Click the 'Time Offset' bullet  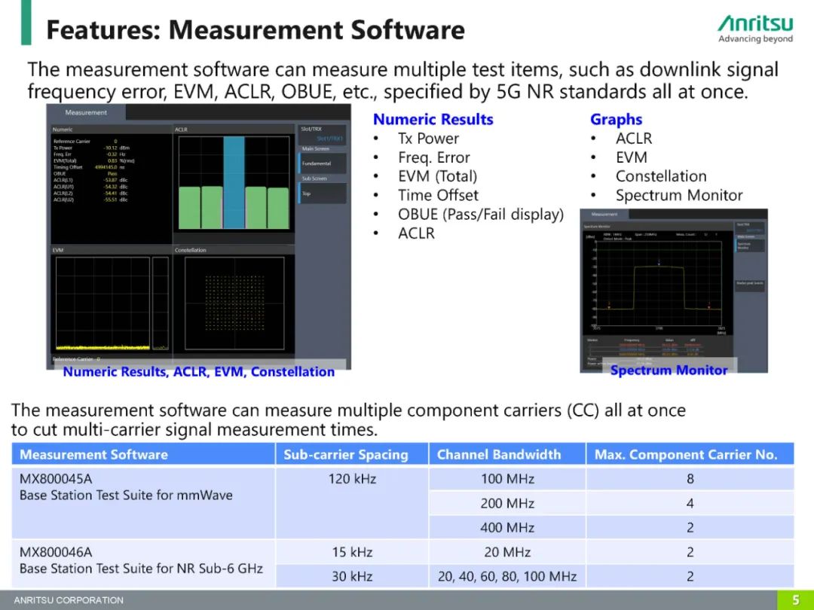click(438, 195)
